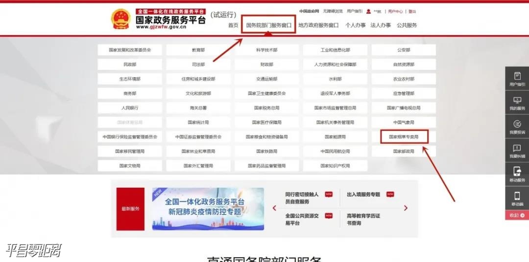The image size is (529, 262).
Task: Open 我要纠错 in the right sidebar
Action: (x=517, y=151)
